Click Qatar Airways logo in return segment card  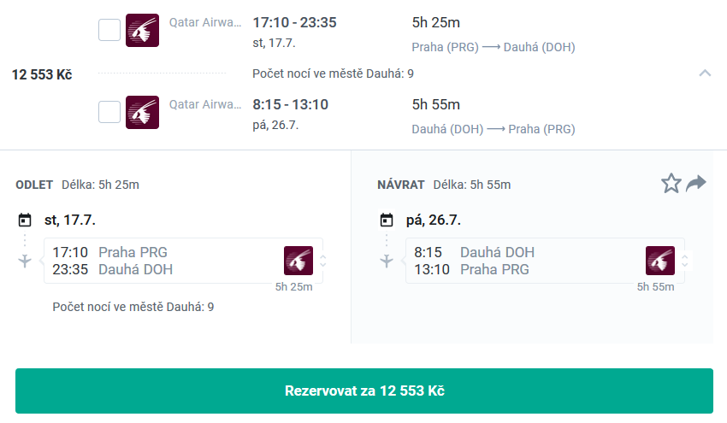tap(660, 261)
